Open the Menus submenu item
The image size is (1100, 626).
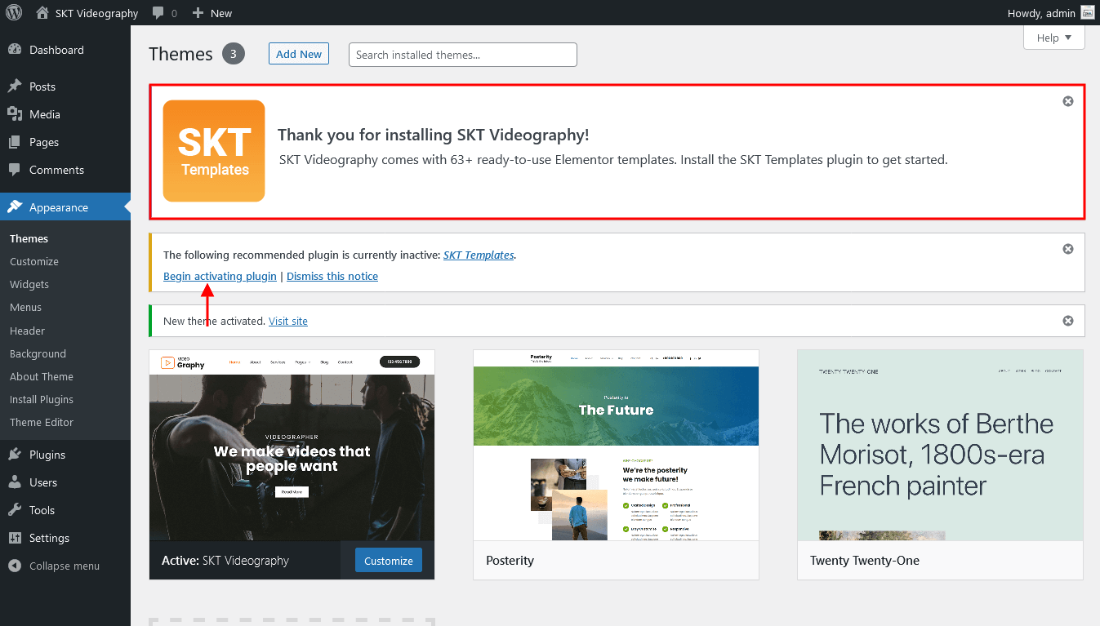pyautogui.click(x=25, y=307)
